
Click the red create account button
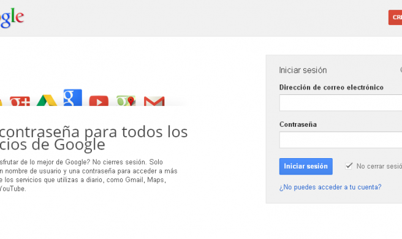pyautogui.click(x=395, y=17)
